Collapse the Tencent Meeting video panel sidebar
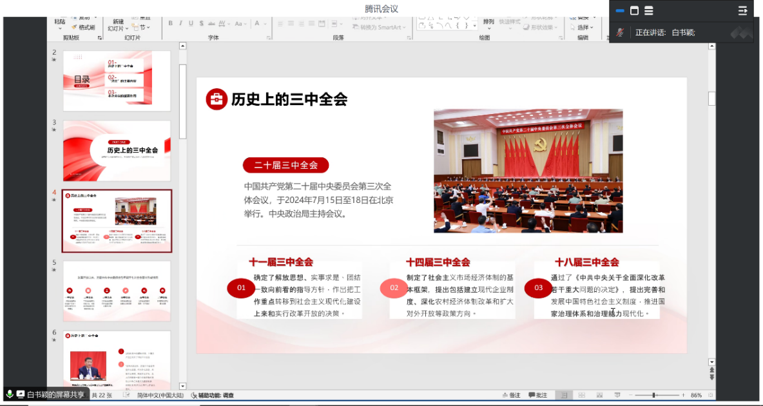 pyautogui.click(x=742, y=10)
